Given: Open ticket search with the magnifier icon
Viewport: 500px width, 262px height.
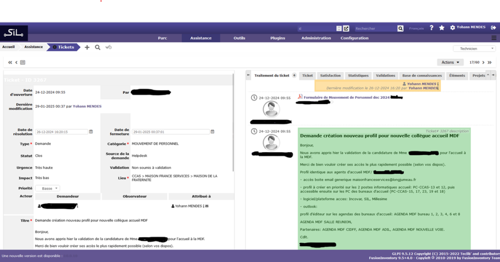Looking at the screenshot, I should [98, 47].
